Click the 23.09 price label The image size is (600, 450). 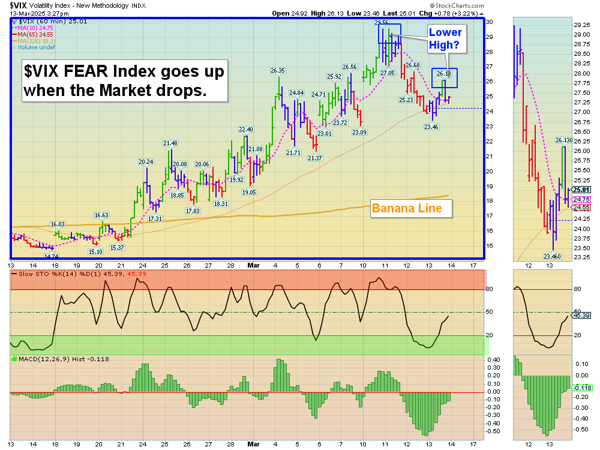tap(359, 133)
